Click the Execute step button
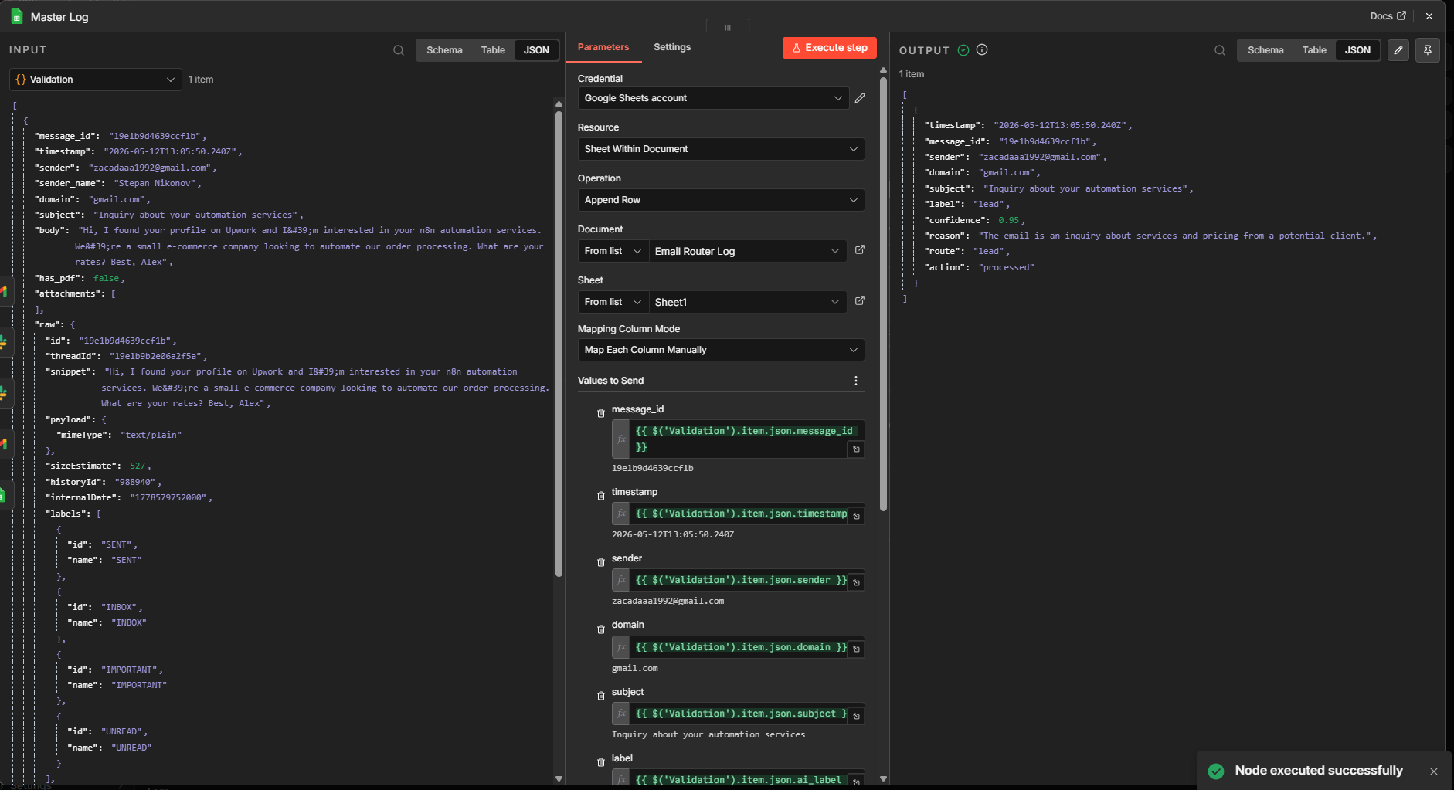Image resolution: width=1454 pixels, height=790 pixels. [x=829, y=48]
